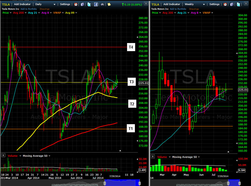The width and height of the screenshot is (251, 186).
Task: Expand VWAP options in Weekly chart
Action: pyautogui.click(x=212, y=13)
